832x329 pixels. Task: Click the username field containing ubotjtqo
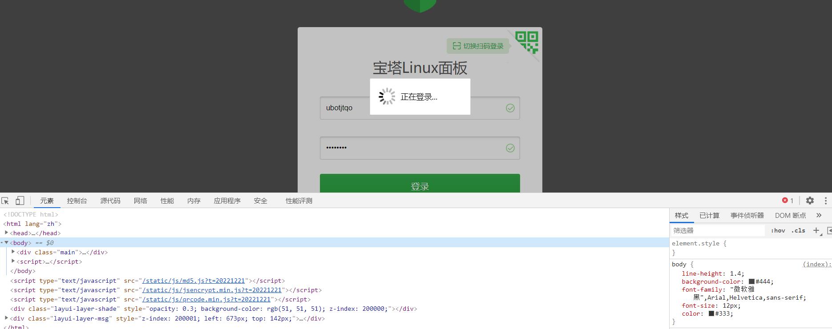click(420, 108)
